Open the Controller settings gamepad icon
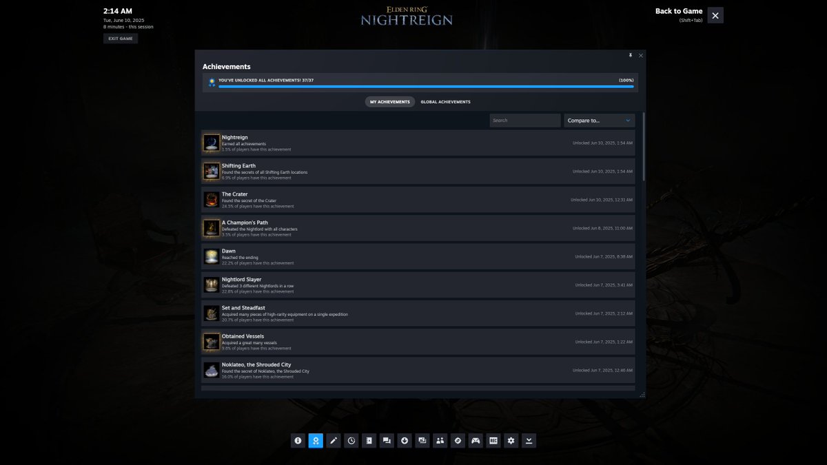Viewport: 827px width, 465px height. tap(476, 440)
